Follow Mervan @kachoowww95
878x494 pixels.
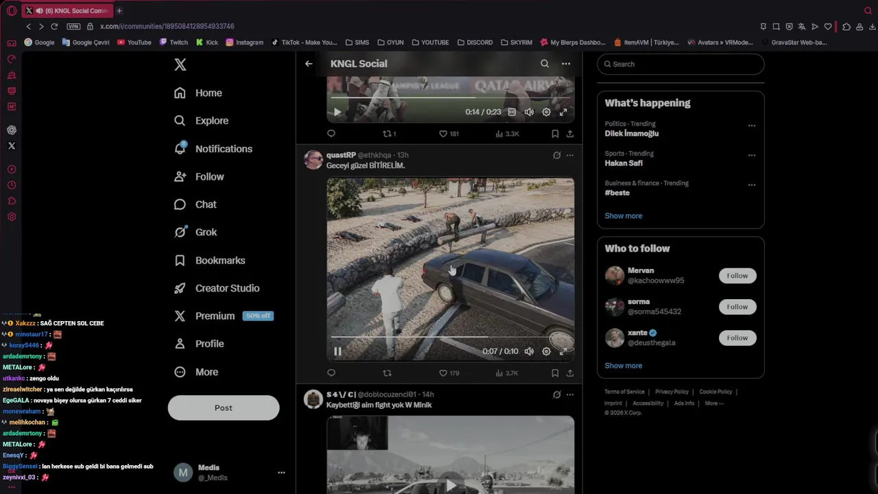click(x=737, y=276)
